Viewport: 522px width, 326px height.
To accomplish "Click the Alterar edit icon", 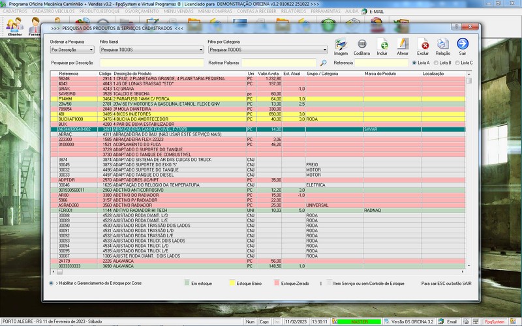I will [403, 45].
